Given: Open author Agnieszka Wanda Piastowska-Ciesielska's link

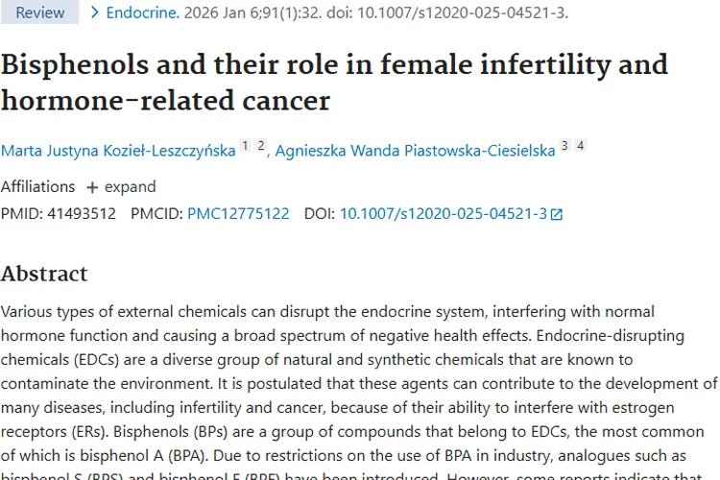Looking at the screenshot, I should coord(415,151).
